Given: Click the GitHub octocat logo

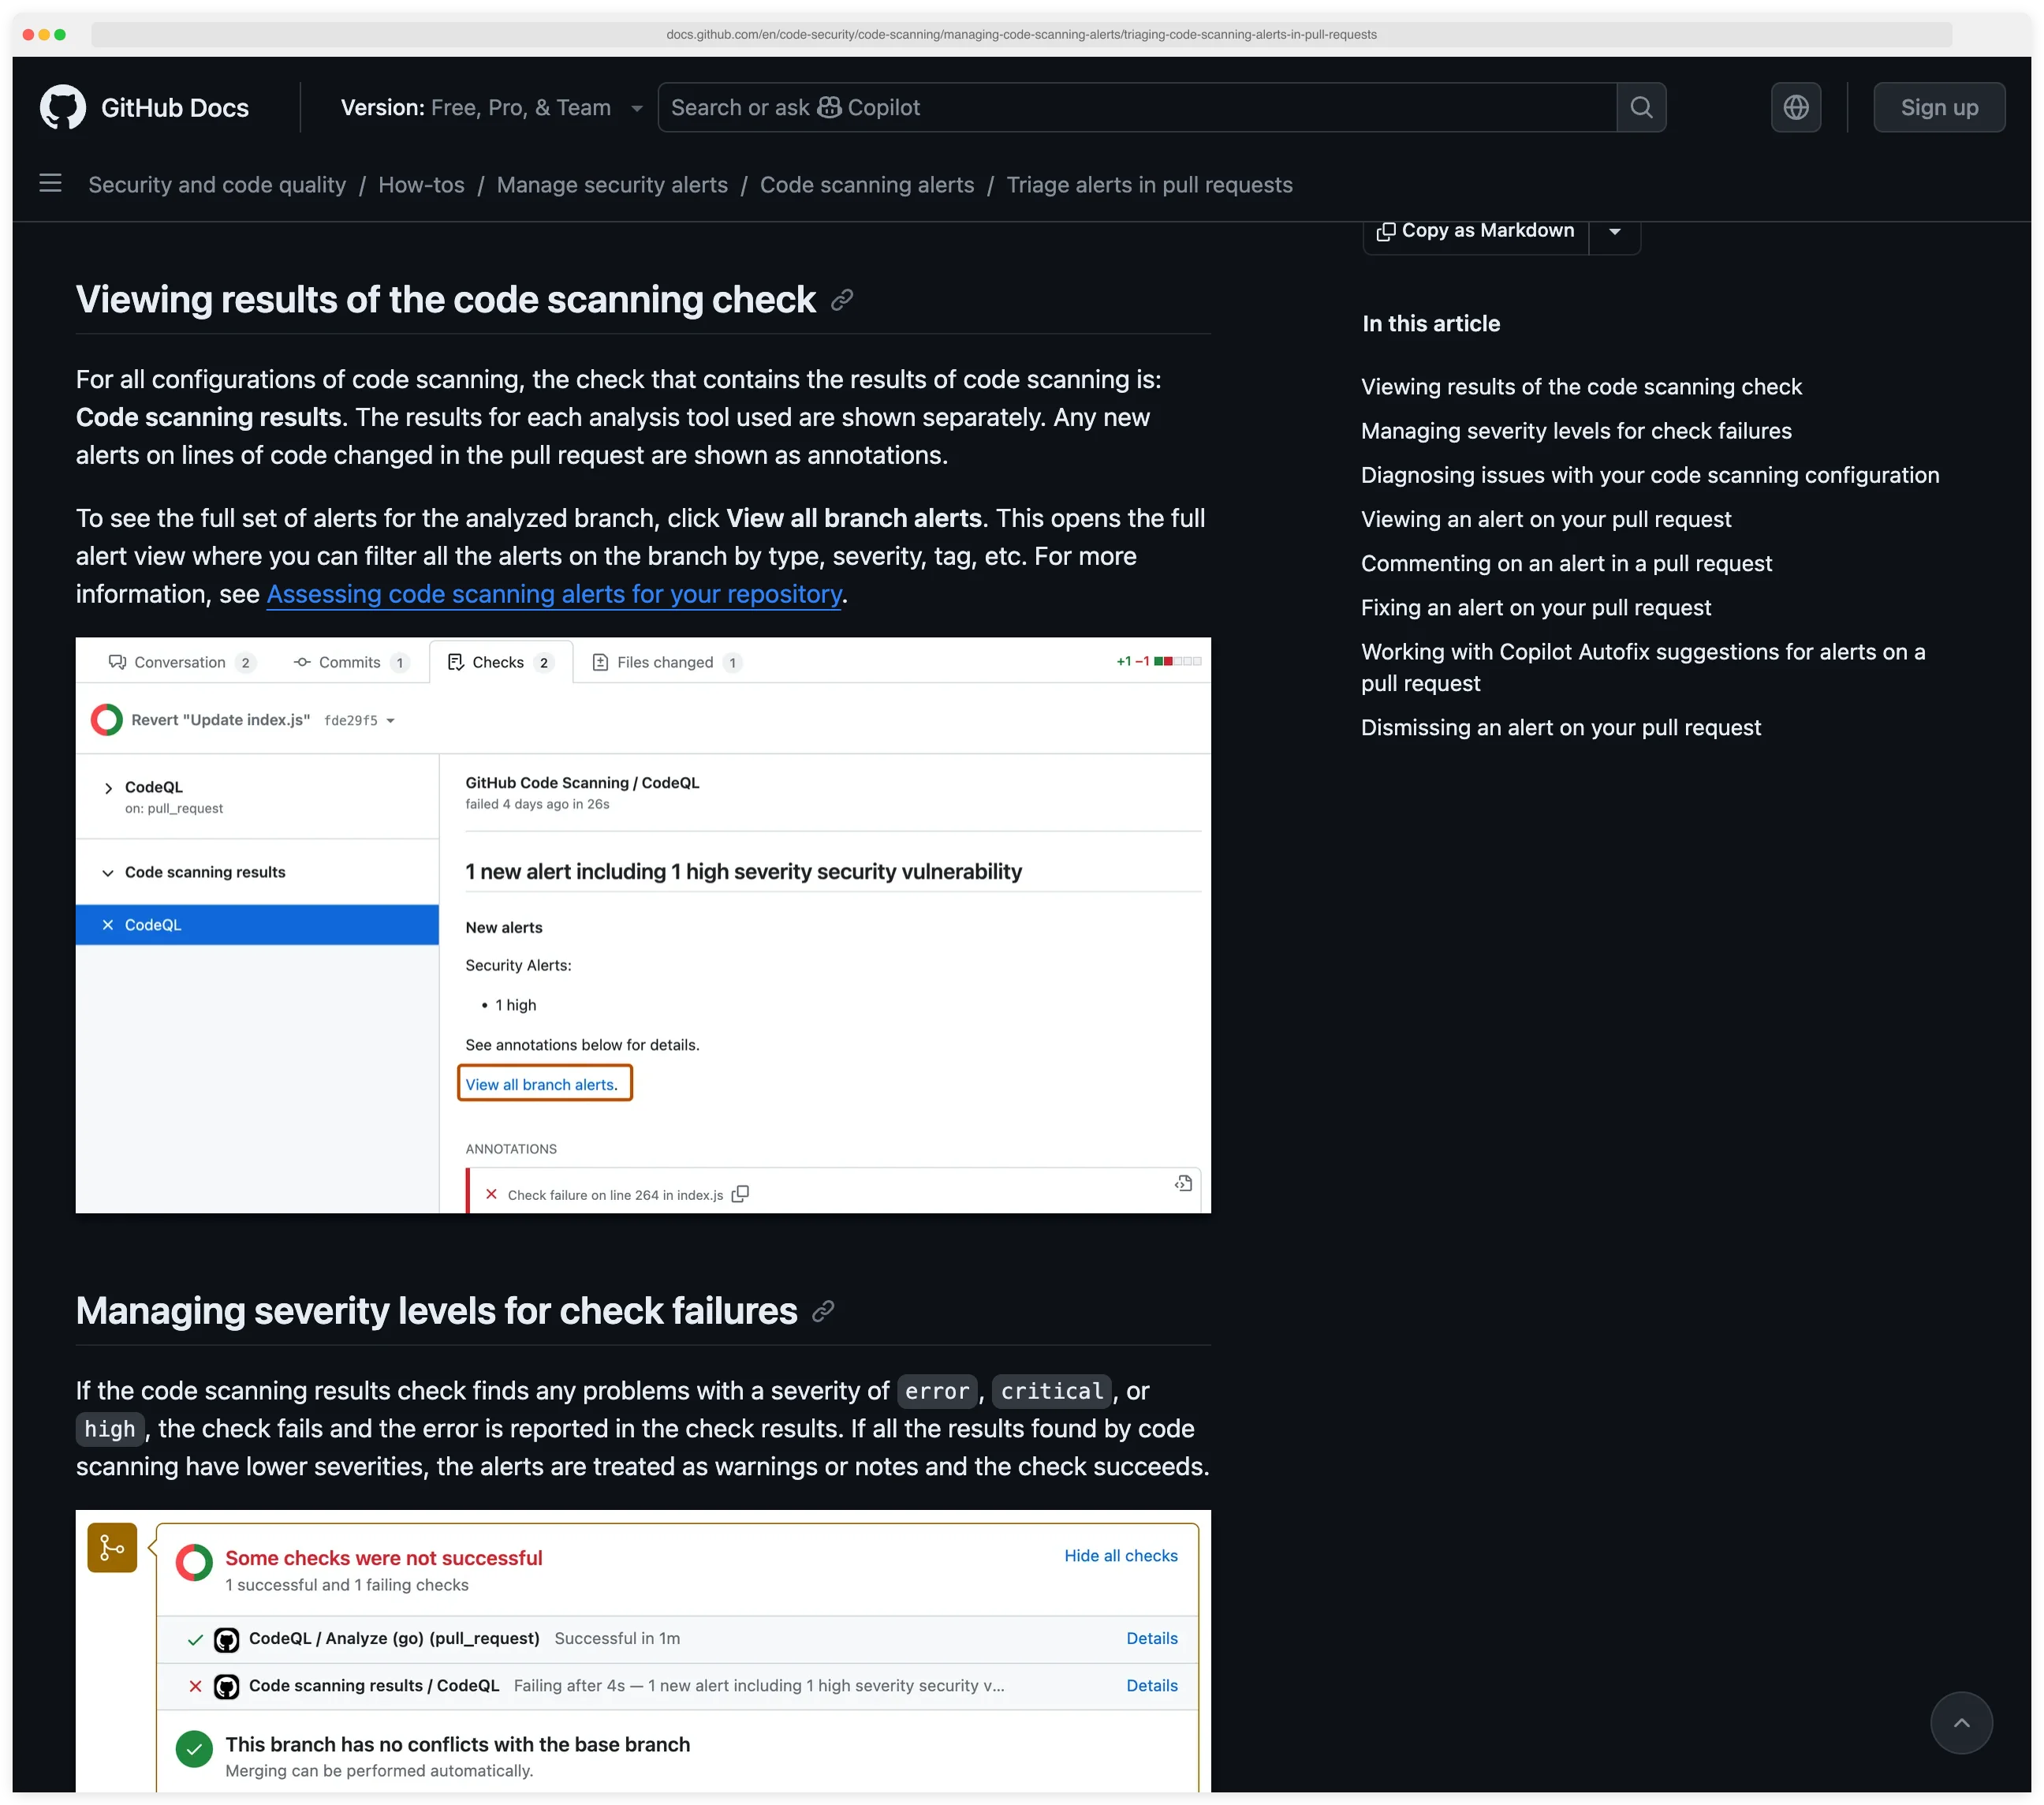Looking at the screenshot, I should [x=64, y=107].
